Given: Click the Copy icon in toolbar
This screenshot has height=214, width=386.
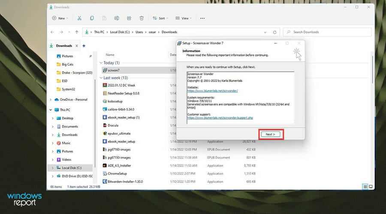Looking at the screenshot, I should (x=92, y=18).
